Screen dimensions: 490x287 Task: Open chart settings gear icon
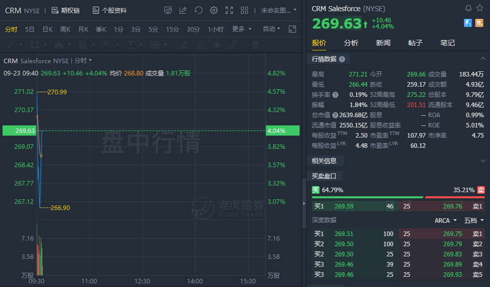(214, 10)
